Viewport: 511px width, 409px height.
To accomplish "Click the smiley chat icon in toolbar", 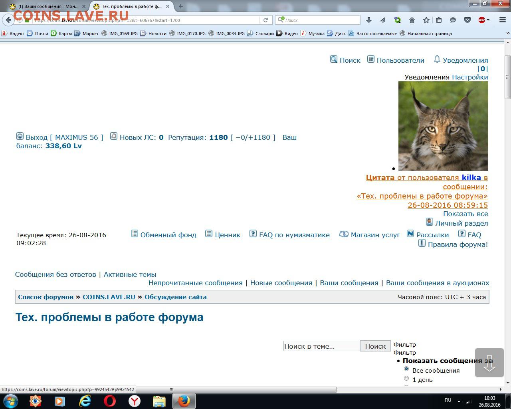I will click(453, 20).
